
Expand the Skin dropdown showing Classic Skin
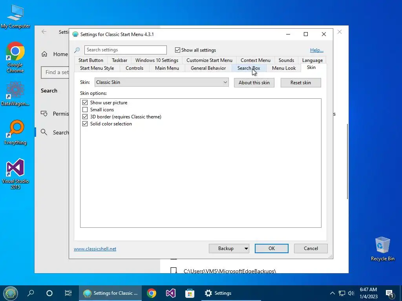click(161, 82)
